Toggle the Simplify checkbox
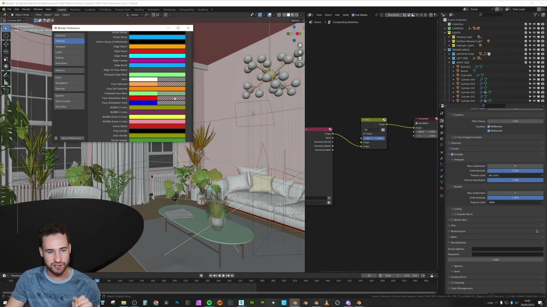The image size is (547, 307). click(x=452, y=154)
